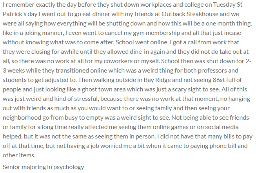Click the word "dine-in"
Screen dimensions: 256x173
[138, 52]
